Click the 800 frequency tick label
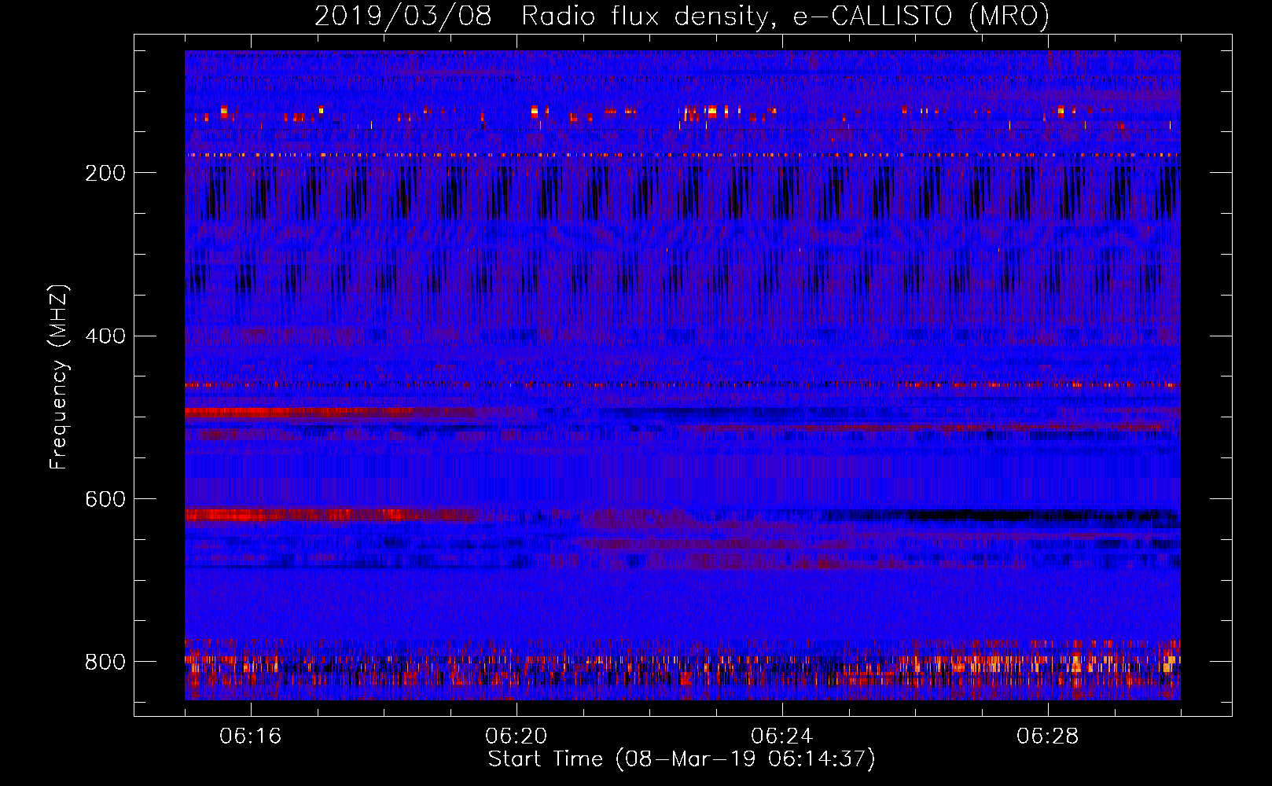Viewport: 1272px width, 786px height. click(x=105, y=662)
